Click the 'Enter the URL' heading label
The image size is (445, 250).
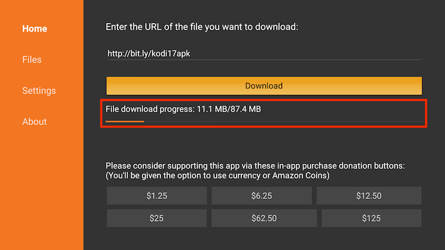pyautogui.click(x=202, y=27)
